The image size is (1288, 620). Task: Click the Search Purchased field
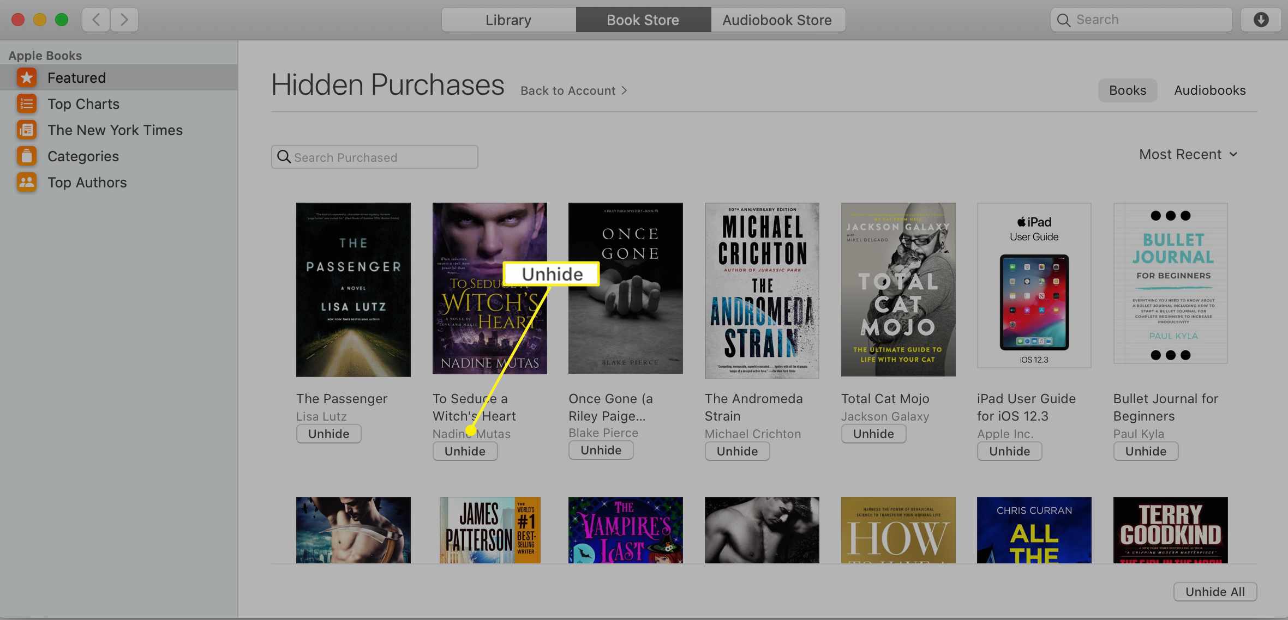tap(375, 157)
